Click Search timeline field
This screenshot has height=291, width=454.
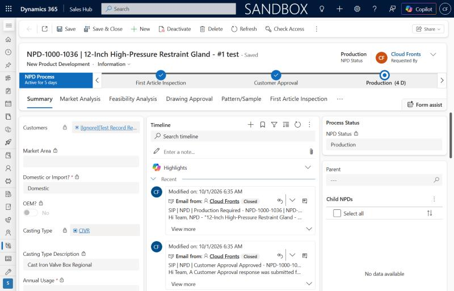pyautogui.click(x=233, y=136)
